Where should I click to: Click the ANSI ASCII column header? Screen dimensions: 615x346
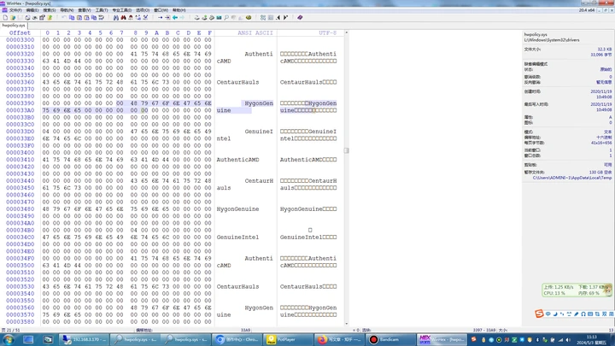click(x=255, y=33)
